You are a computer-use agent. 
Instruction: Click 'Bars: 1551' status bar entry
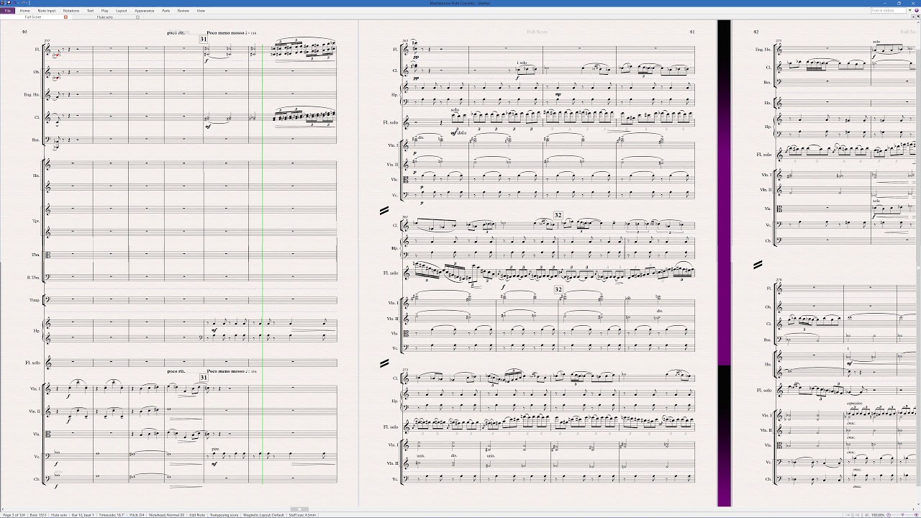(x=39, y=515)
